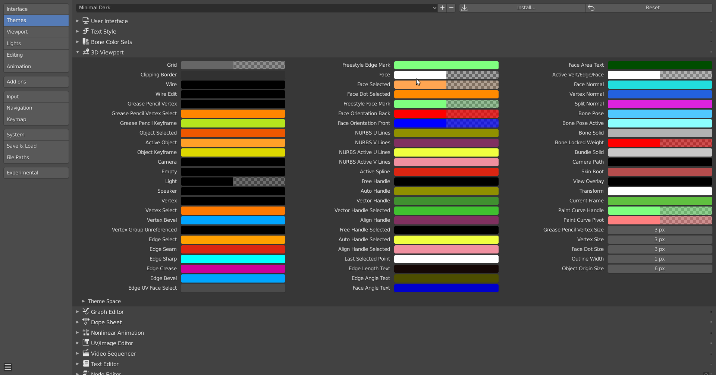Collapse the 3D Viewport section

coord(78,52)
